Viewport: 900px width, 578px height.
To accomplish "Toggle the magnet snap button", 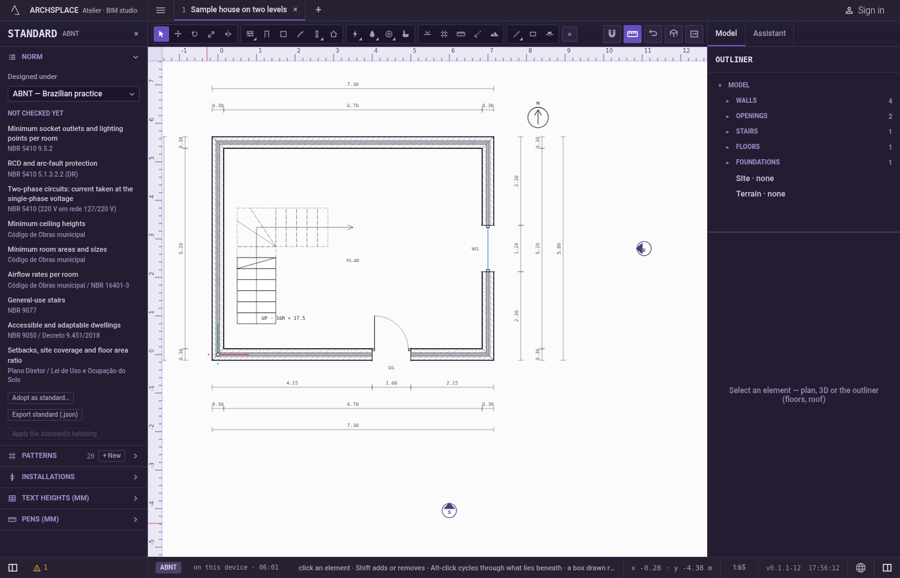I will (612, 33).
